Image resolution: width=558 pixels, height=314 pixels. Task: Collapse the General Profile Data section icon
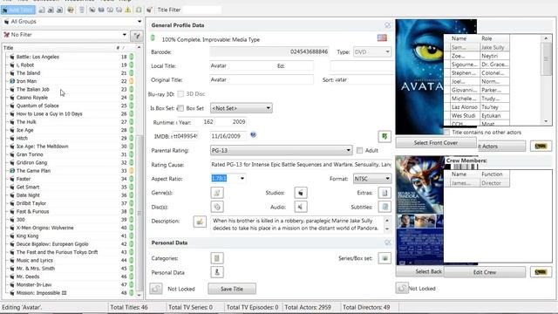tap(387, 25)
